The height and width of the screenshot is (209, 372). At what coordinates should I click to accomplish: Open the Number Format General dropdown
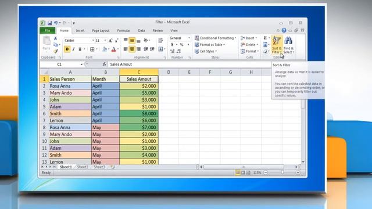click(189, 38)
